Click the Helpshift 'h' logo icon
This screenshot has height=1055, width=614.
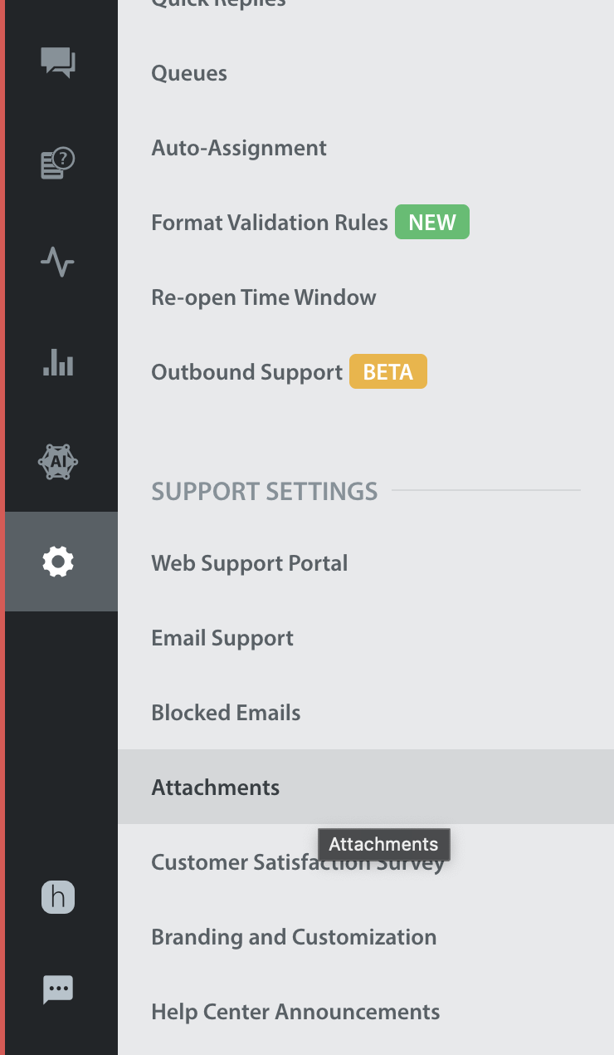tap(58, 897)
